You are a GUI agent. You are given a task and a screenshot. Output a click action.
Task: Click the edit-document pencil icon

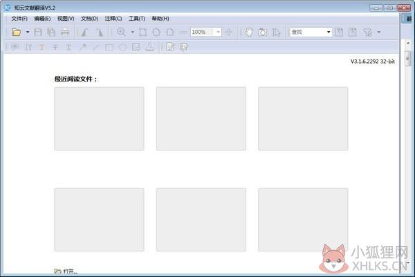[171, 47]
